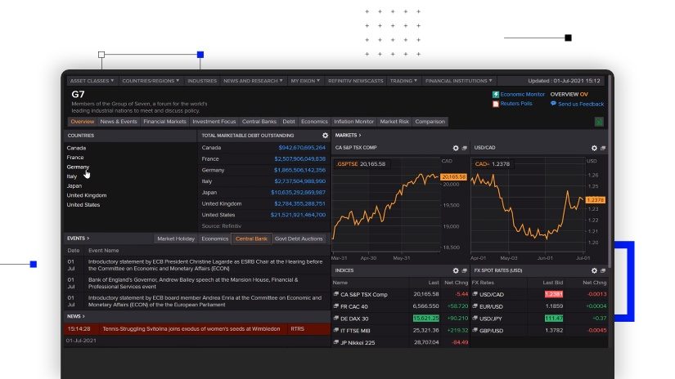Show Govt Debt Auctions events
The height and width of the screenshot is (379, 675).
coord(299,239)
